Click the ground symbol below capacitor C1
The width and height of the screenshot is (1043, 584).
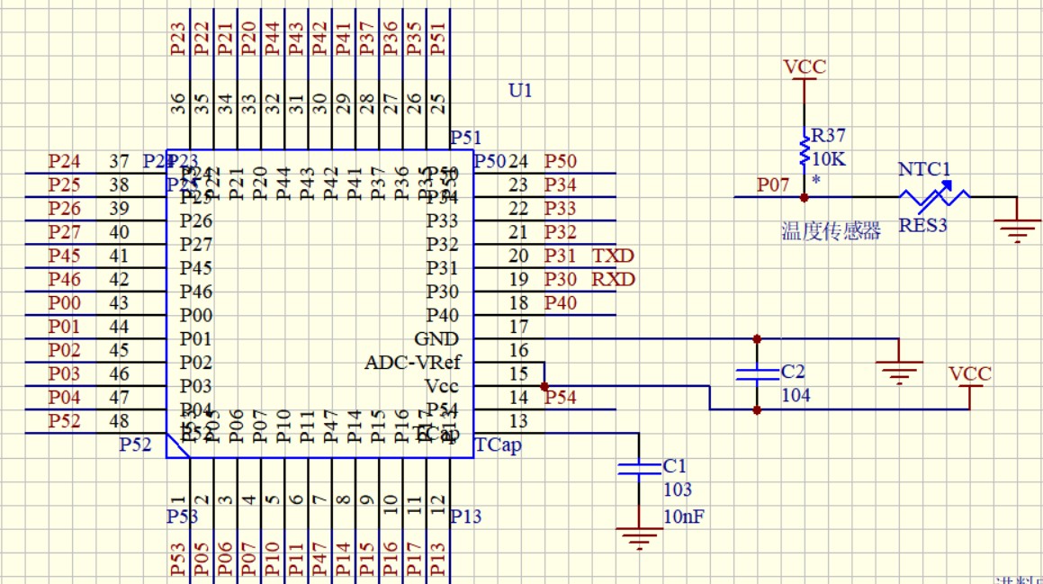pyautogui.click(x=639, y=538)
